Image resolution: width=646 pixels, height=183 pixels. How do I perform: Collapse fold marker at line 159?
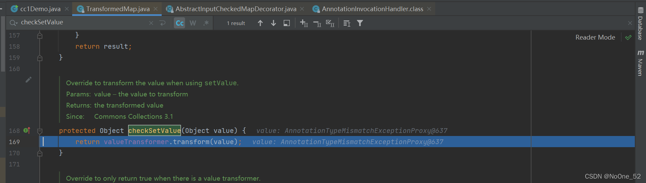[40, 58]
